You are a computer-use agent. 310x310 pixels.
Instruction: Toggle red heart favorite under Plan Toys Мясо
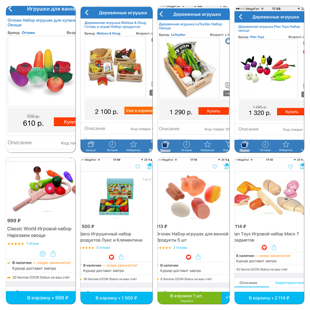265,247
